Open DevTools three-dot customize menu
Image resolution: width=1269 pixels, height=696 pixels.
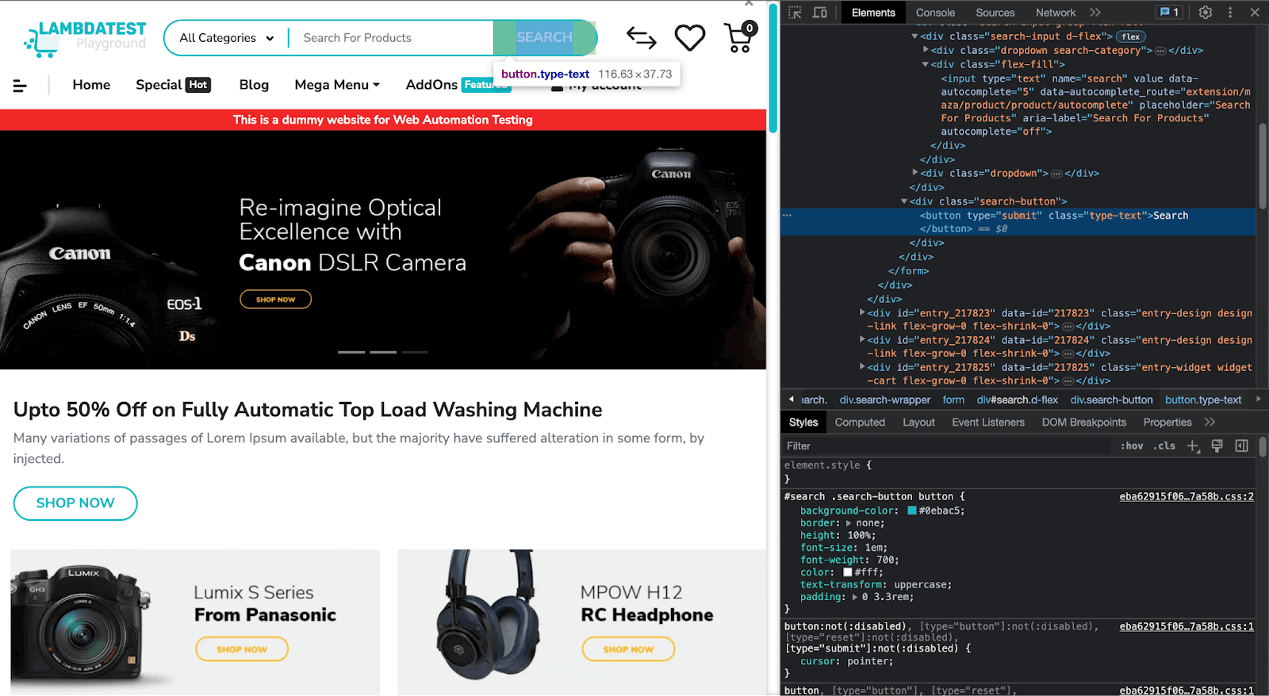pyautogui.click(x=1230, y=13)
